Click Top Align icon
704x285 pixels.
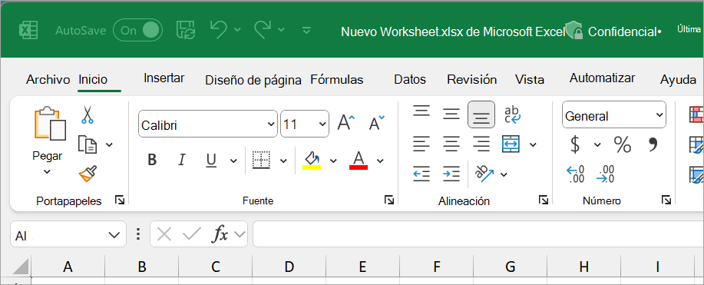[421, 111]
